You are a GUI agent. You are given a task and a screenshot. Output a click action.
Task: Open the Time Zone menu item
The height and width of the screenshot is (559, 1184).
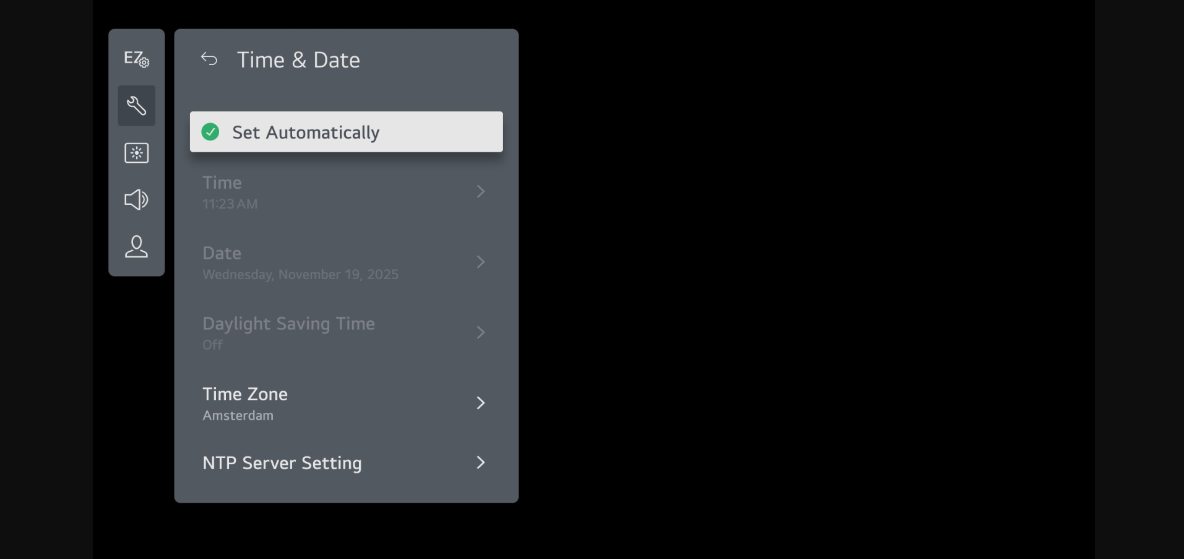245,394
